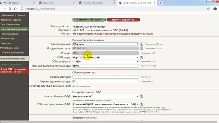
Task: Open the browser profile avatar
Action: [x=215, y=9]
